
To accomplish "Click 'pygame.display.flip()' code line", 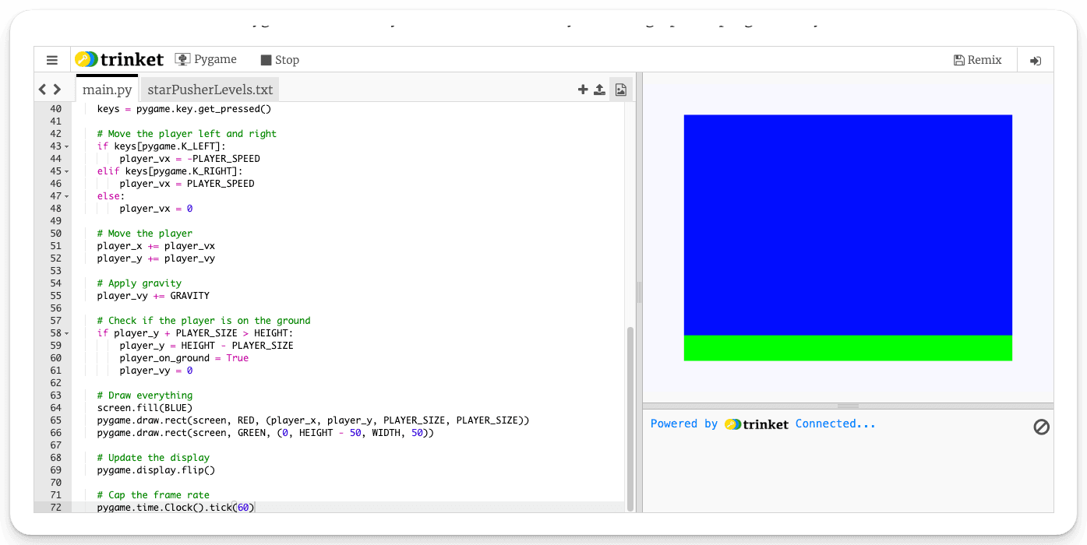I will click(x=156, y=470).
